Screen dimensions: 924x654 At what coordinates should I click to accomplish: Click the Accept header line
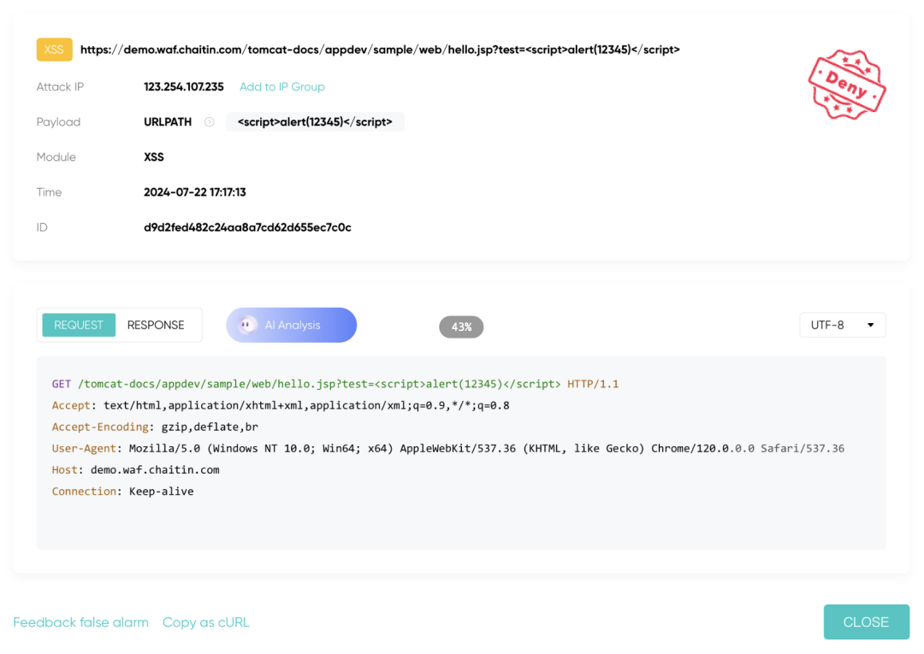point(281,405)
